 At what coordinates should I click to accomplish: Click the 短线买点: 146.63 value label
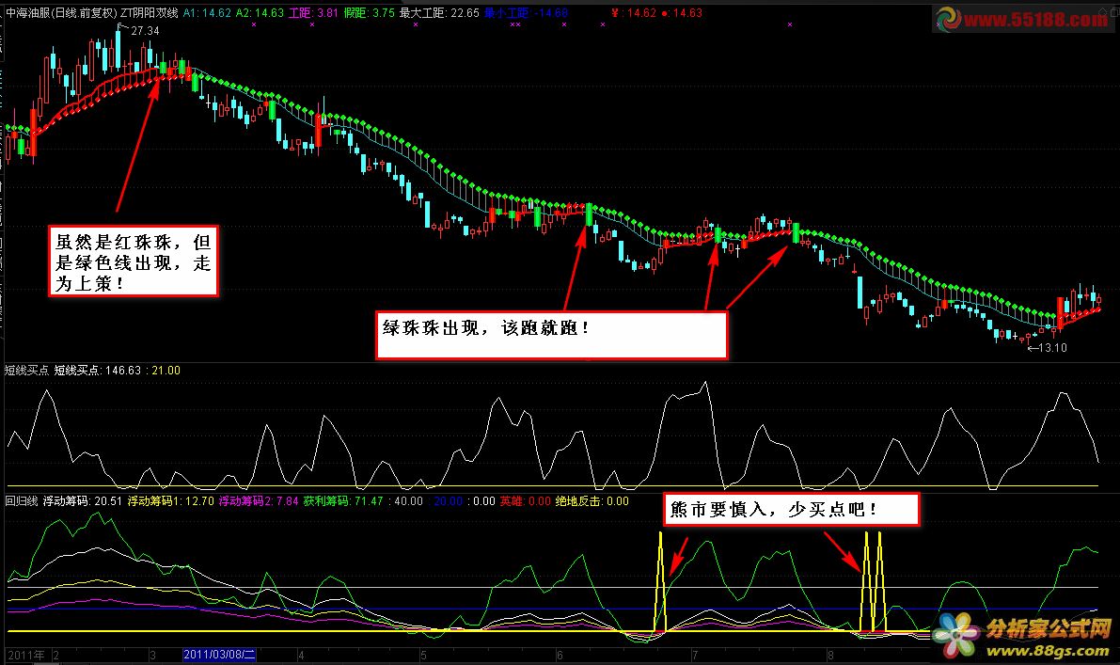coord(98,370)
